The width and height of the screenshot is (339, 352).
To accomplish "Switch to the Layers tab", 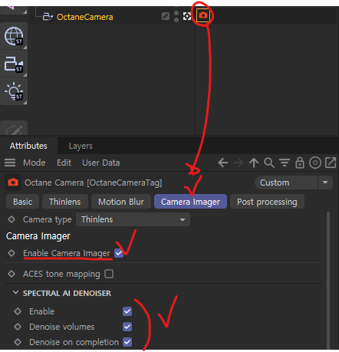I will pos(81,146).
